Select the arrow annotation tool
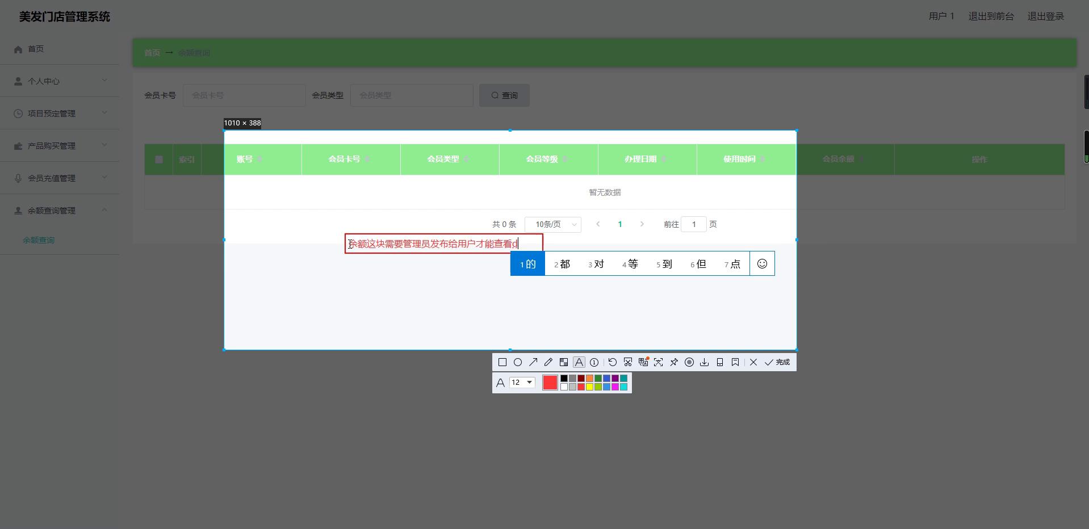1089x529 pixels. [x=533, y=362]
